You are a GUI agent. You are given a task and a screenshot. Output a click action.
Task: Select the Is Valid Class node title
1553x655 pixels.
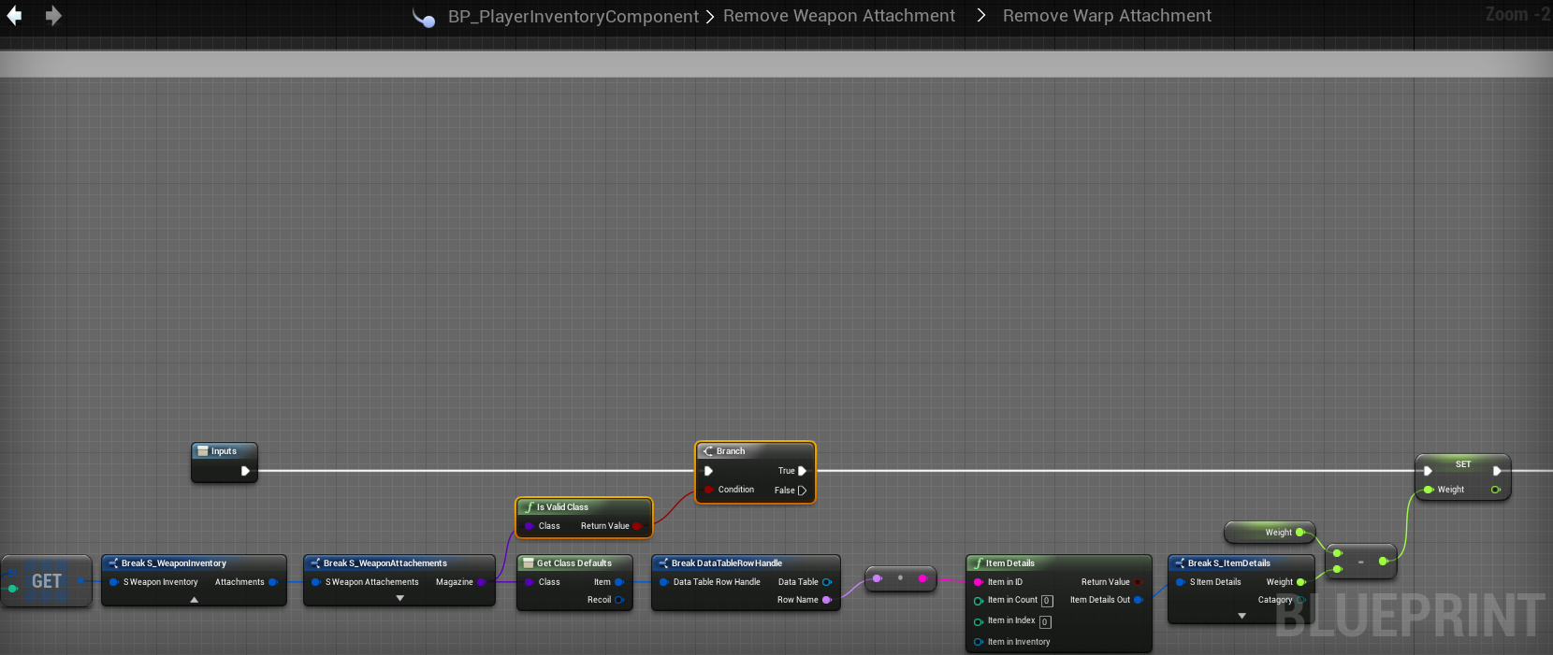tap(562, 507)
